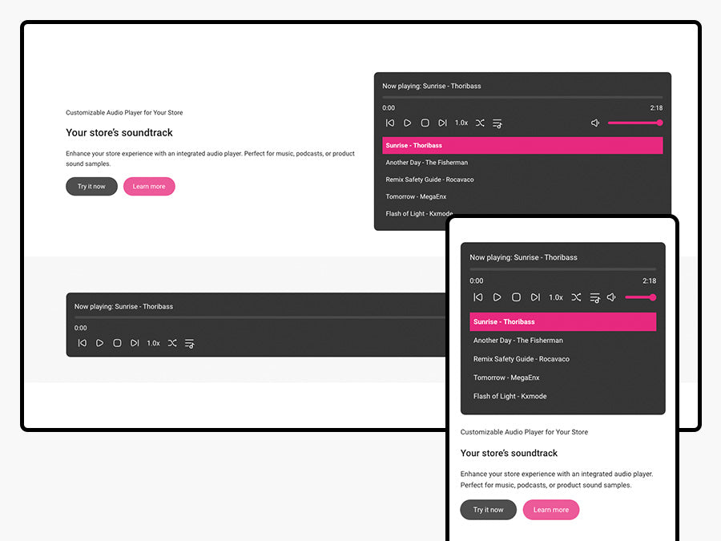Viewport: 721px width, 541px height.
Task: Change 1.0x playback speed in wide bottom player
Action: pos(153,343)
